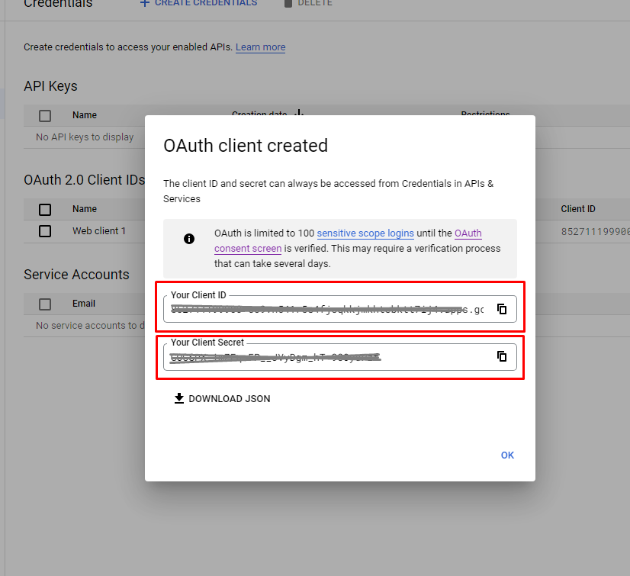Check the Service Accounts Email checkbox

(44, 303)
